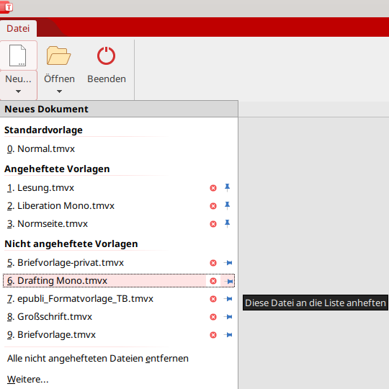Open the Datei ribbon tab
Viewport: 389px width, 389px height.
point(18,29)
